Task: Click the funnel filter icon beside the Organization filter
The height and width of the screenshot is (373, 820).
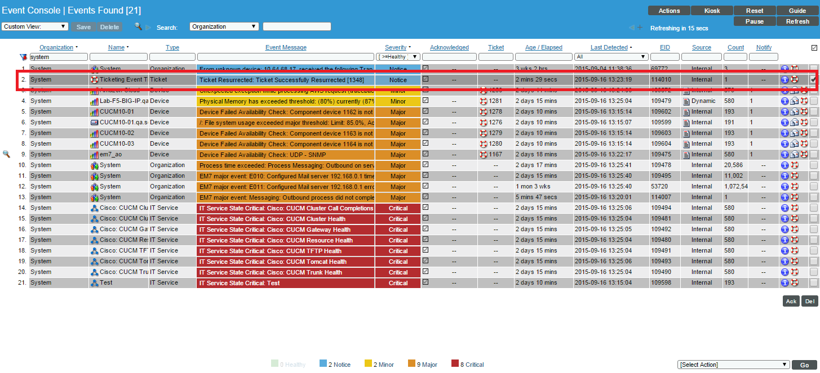Action: click(23, 57)
